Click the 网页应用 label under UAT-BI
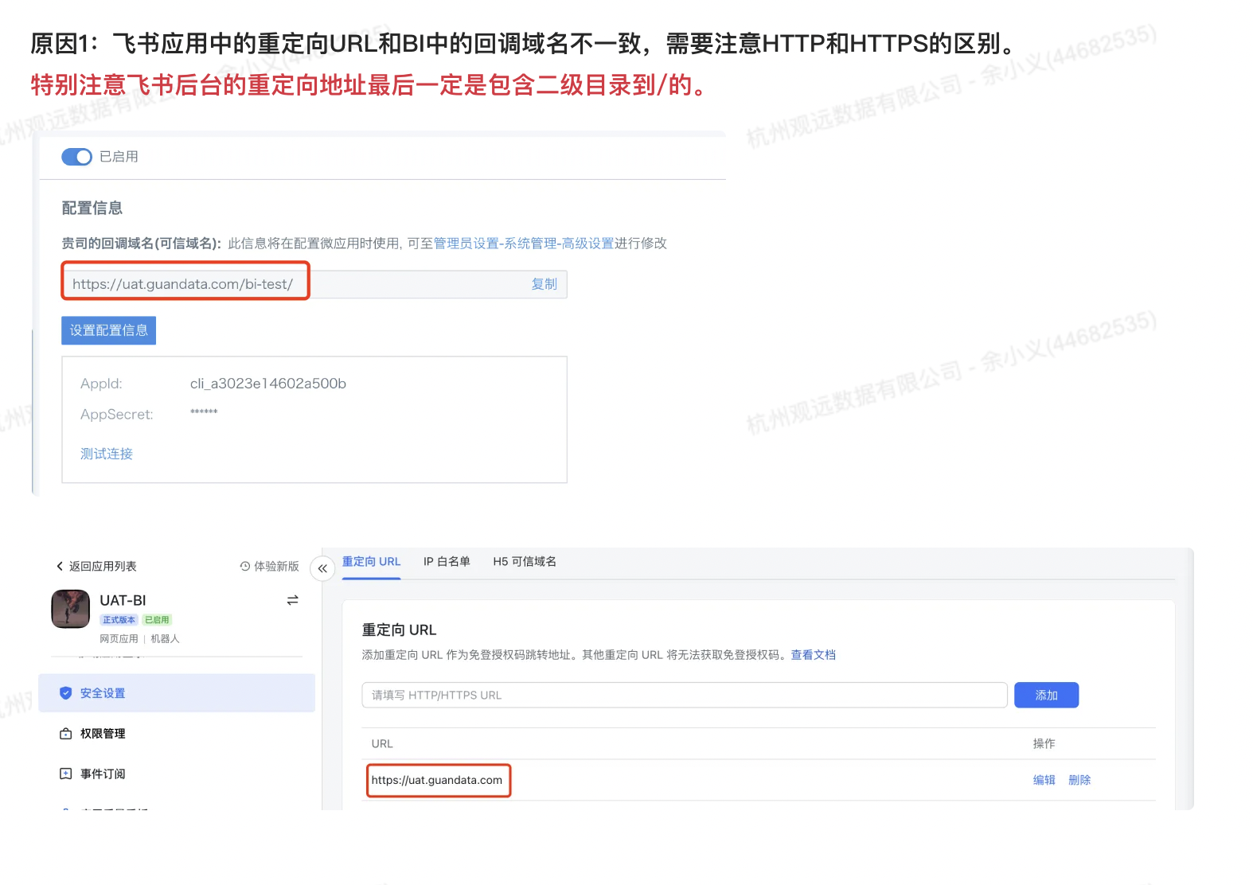The height and width of the screenshot is (885, 1253). tap(119, 639)
